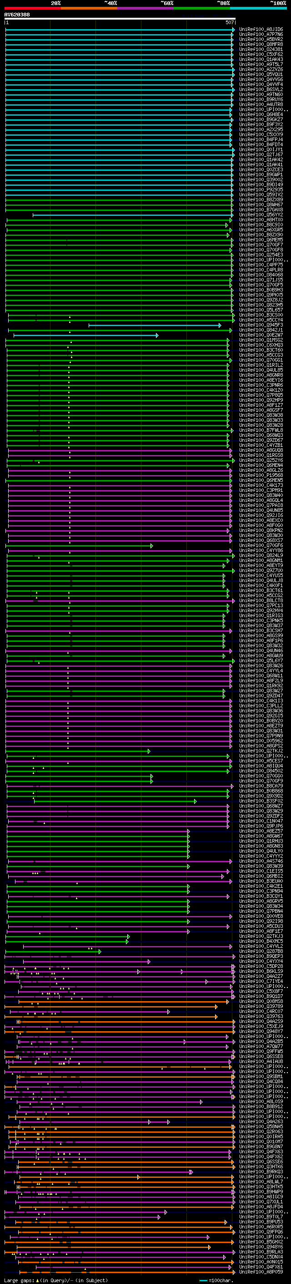Image resolution: width=291 pixels, height=1284 pixels.
Task: Open hit UniRef100_Q8MFR8
Action: [261, 44]
